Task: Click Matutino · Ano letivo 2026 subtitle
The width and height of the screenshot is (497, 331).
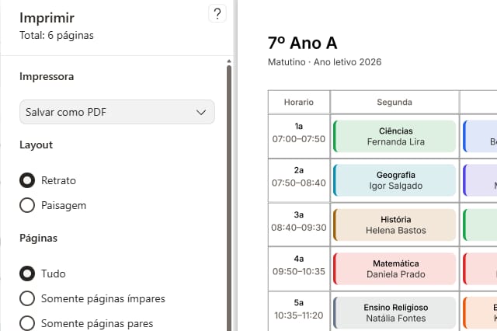Action: [x=325, y=62]
